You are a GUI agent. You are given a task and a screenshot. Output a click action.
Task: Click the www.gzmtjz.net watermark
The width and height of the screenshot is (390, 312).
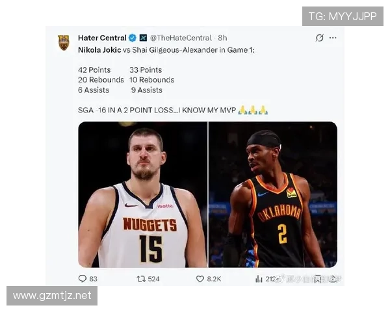(52, 296)
